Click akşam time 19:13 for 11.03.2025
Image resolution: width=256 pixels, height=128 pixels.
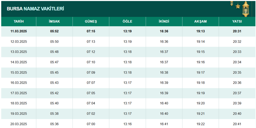201,31
